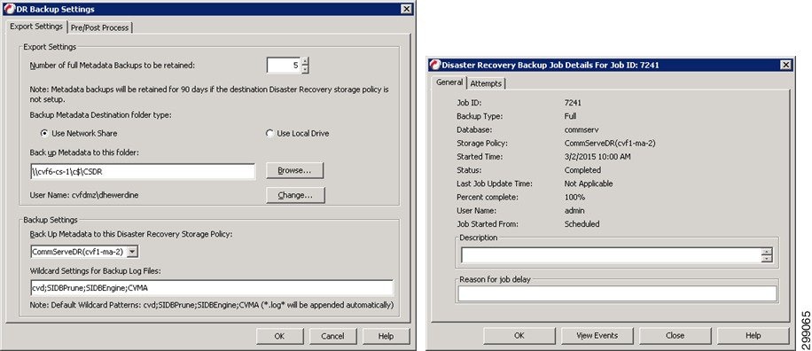Screen dimensions: 812x351
Task: Click the Job Started From value Scheduled
Action: [582, 224]
